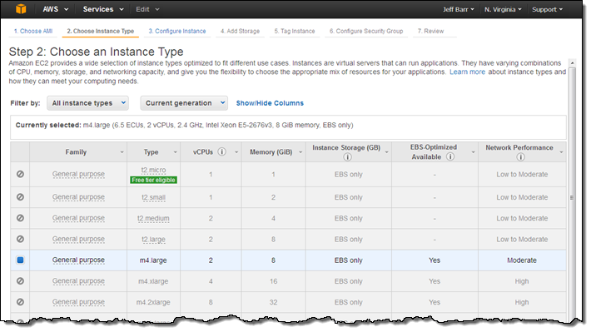This screenshot has height=332, width=591.
Task: View Network Performance info icon
Action: (520, 156)
